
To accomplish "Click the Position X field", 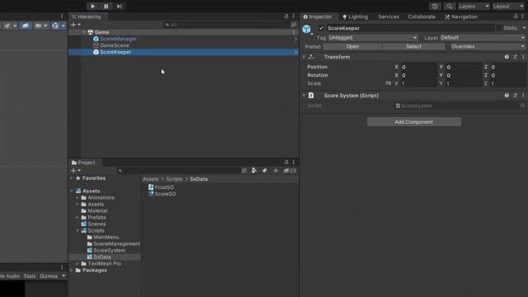I will (418, 67).
